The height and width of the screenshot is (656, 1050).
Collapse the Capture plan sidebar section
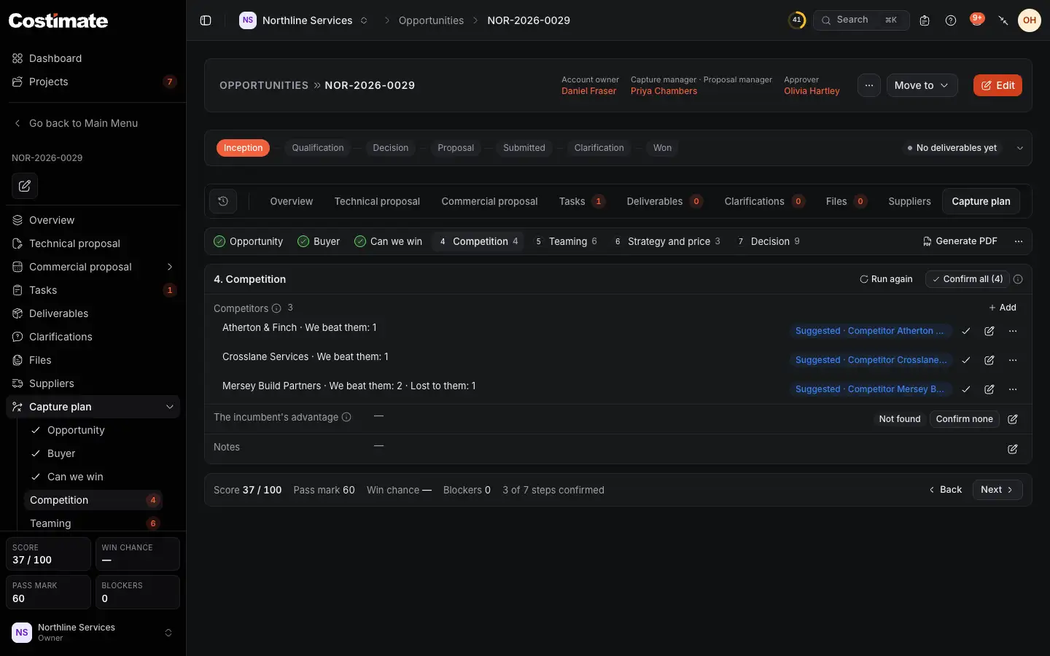point(169,407)
